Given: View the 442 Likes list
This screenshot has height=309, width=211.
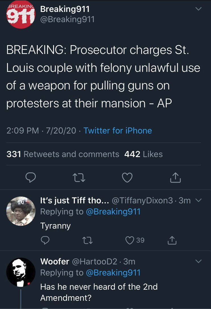Looking at the screenshot, I should point(143,154).
